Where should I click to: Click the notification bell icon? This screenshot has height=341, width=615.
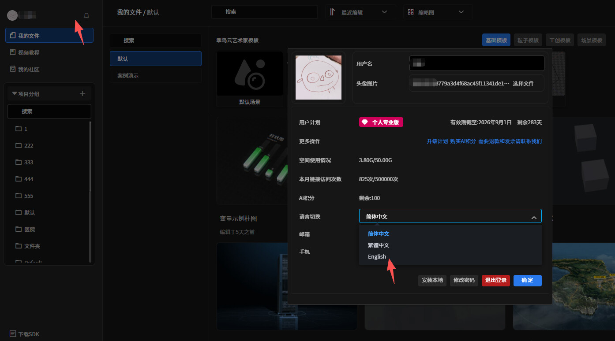point(86,15)
